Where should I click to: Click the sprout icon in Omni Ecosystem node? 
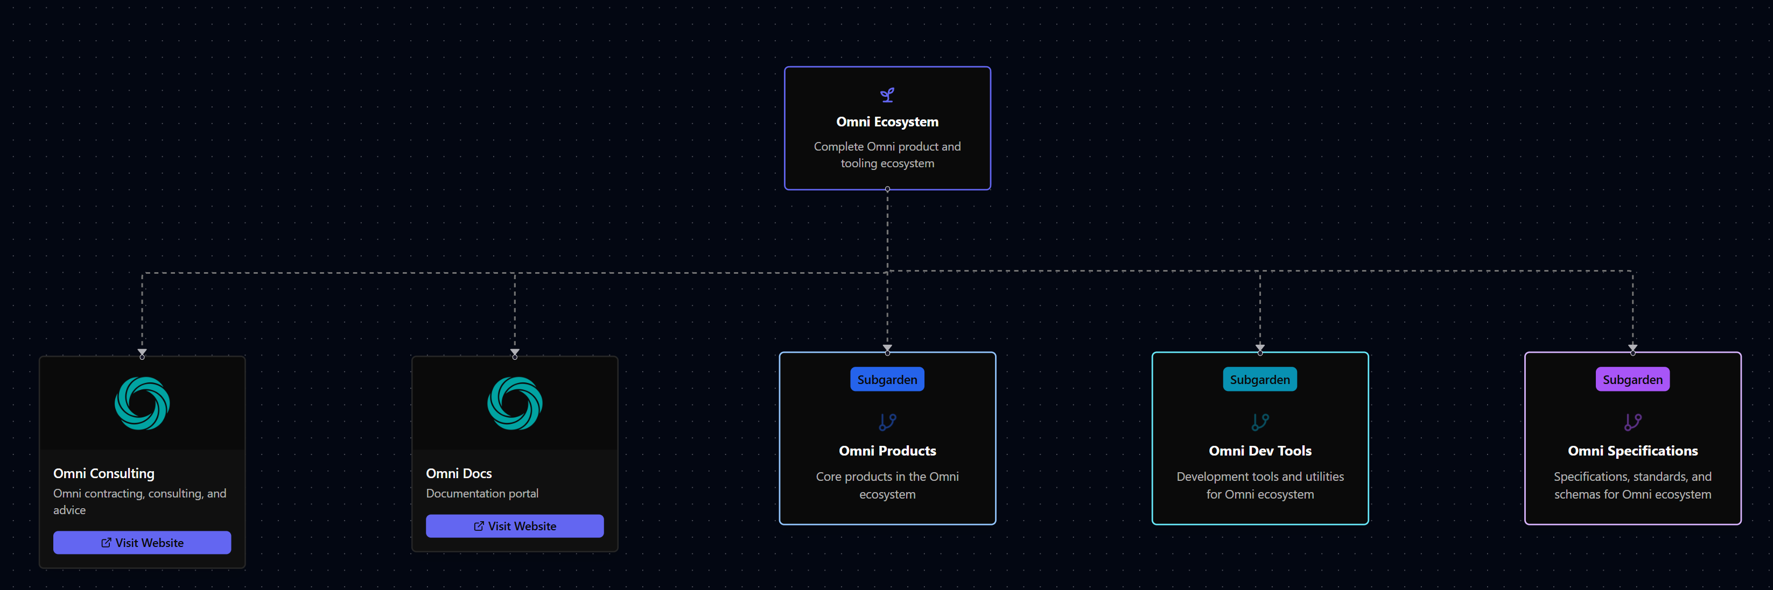[x=887, y=95]
